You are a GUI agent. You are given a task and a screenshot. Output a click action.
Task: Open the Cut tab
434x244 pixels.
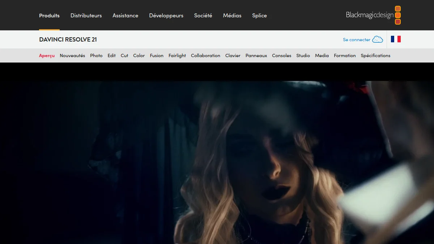[x=124, y=56]
